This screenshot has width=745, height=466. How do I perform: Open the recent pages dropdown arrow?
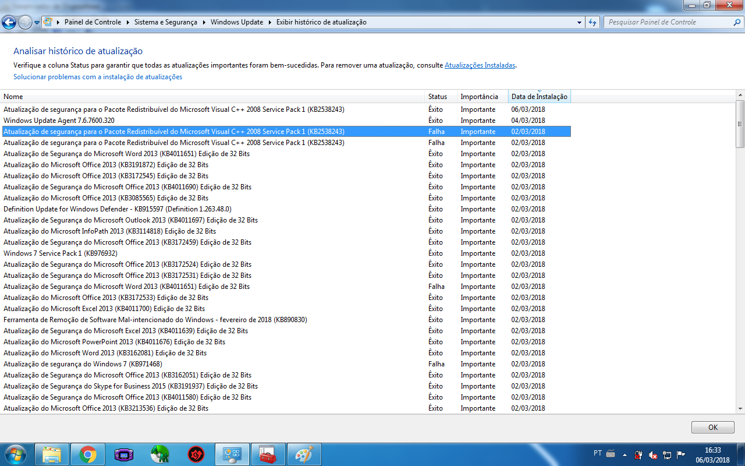(37, 23)
